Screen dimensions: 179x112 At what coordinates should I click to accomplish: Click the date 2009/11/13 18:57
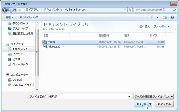click(110, 47)
